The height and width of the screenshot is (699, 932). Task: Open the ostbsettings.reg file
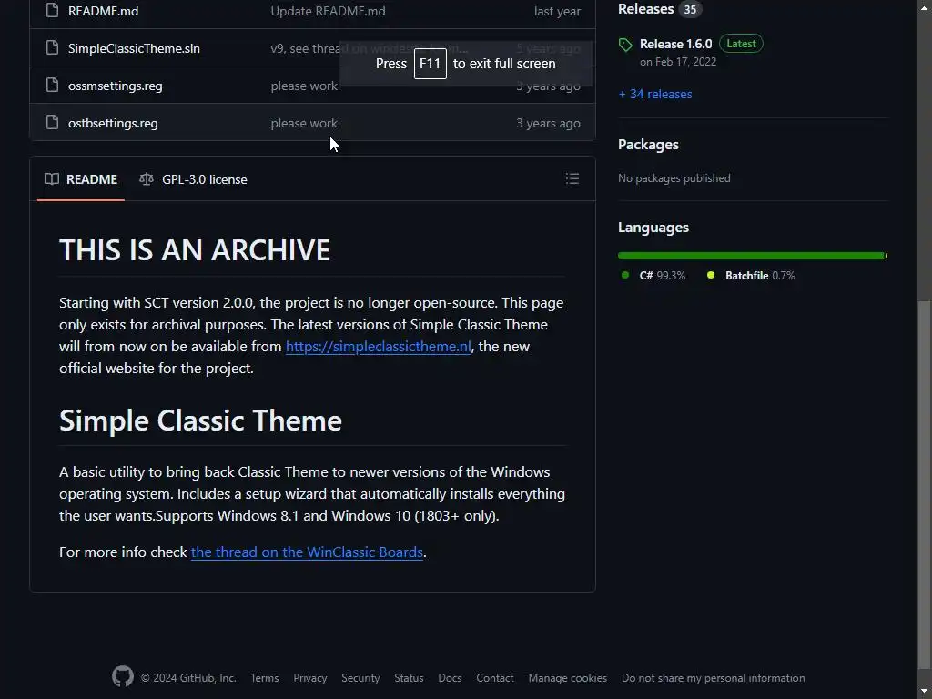coord(113,123)
